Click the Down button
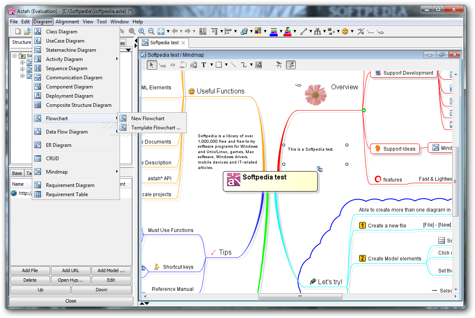Viewport: 475px width, 318px height. (102, 290)
